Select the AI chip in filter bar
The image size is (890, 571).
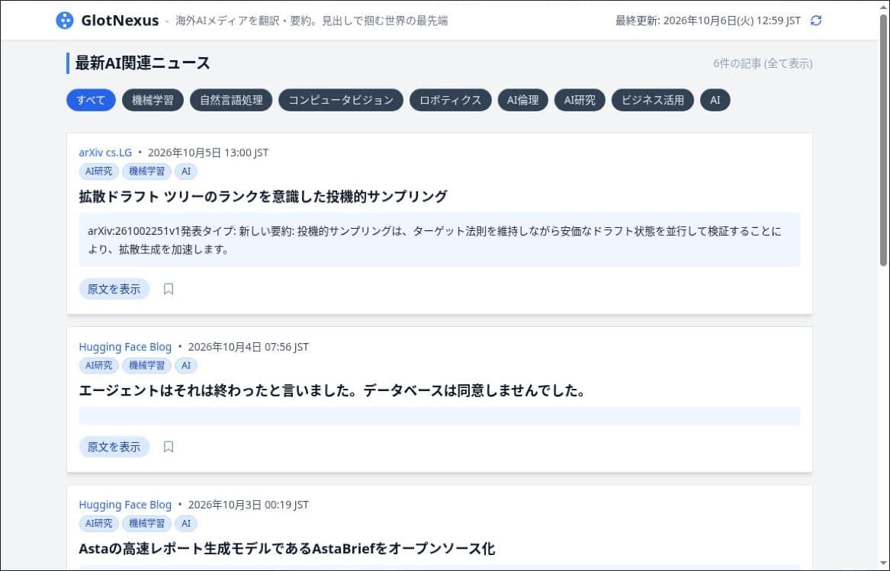pyautogui.click(x=715, y=100)
